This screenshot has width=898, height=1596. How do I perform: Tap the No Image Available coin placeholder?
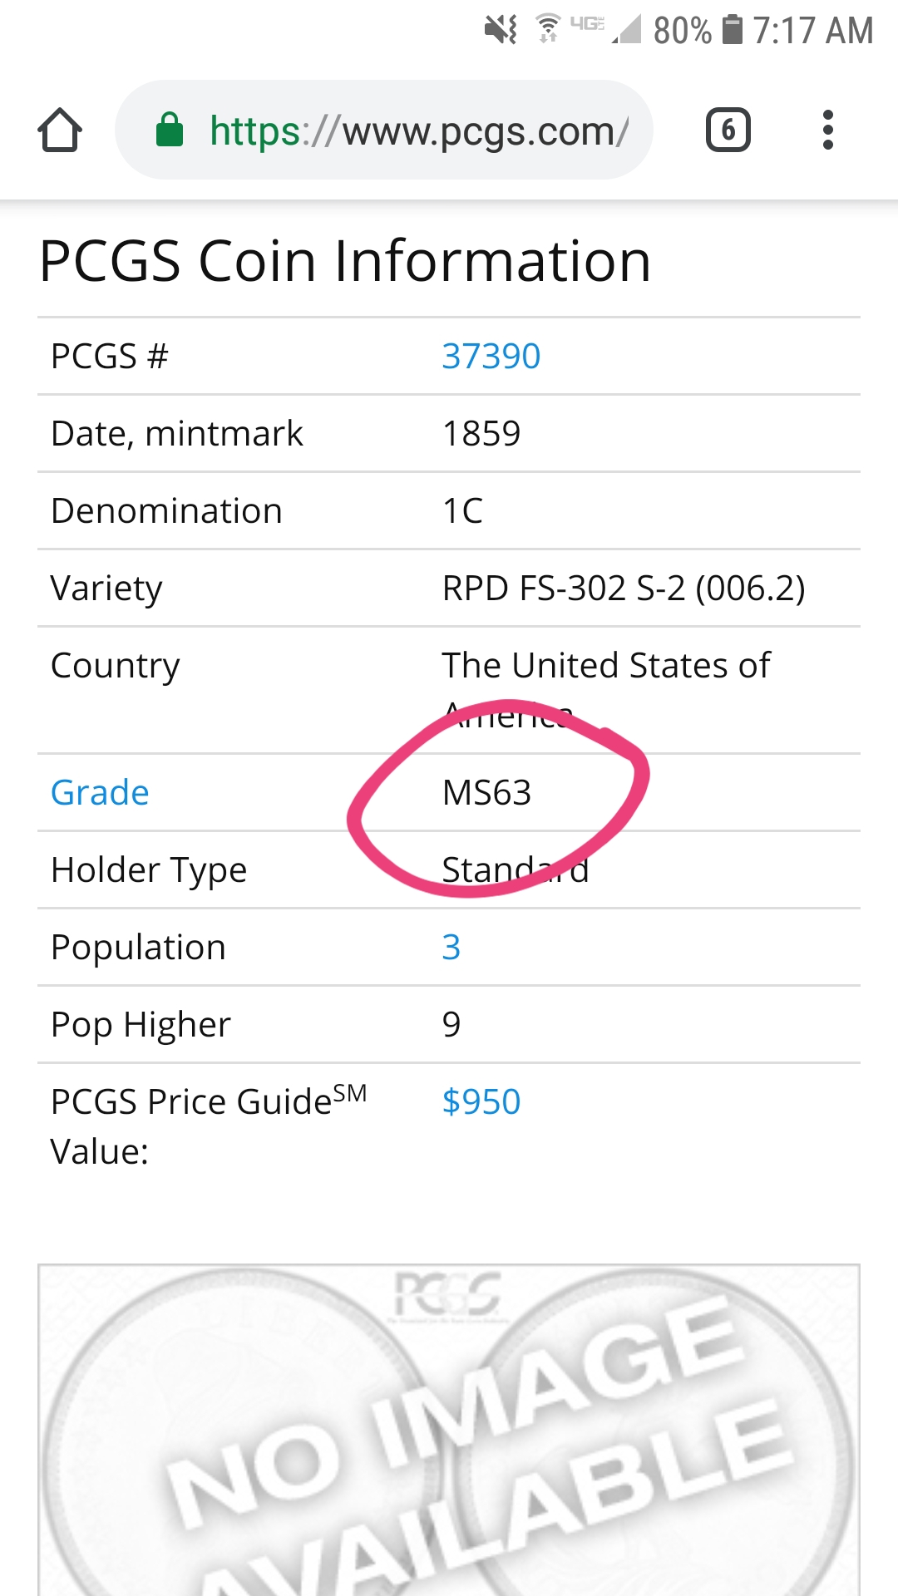[449, 1430]
